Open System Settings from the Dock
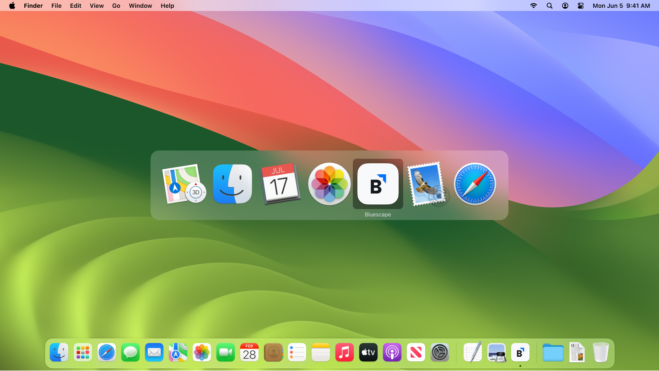The height and width of the screenshot is (371, 659). [x=439, y=352]
